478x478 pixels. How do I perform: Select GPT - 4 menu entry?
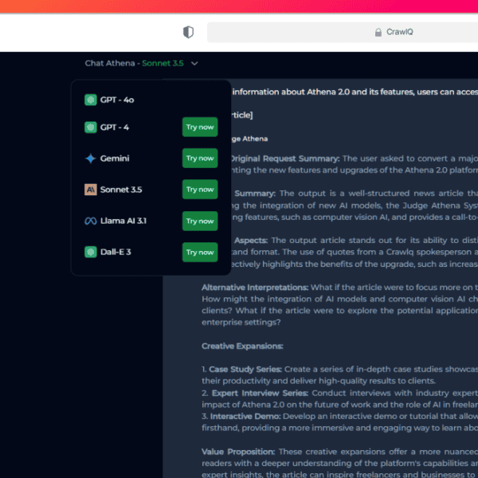click(114, 127)
